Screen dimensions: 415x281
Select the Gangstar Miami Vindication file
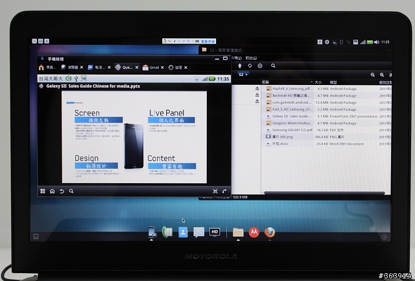(x=326, y=123)
